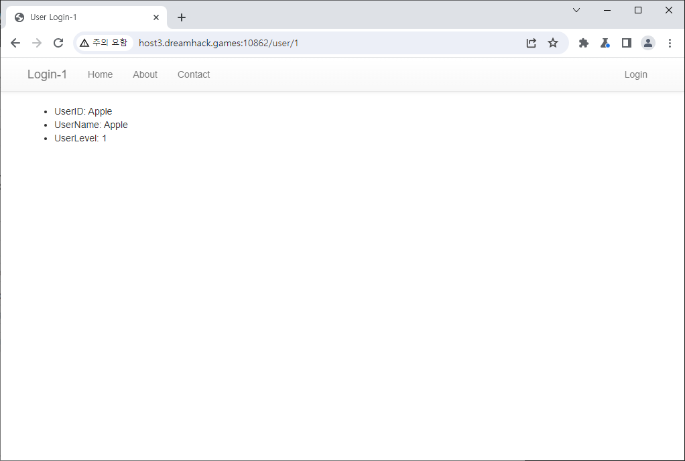Screen dimensions: 685x461
Task: Open the About nav item
Action: pos(145,74)
